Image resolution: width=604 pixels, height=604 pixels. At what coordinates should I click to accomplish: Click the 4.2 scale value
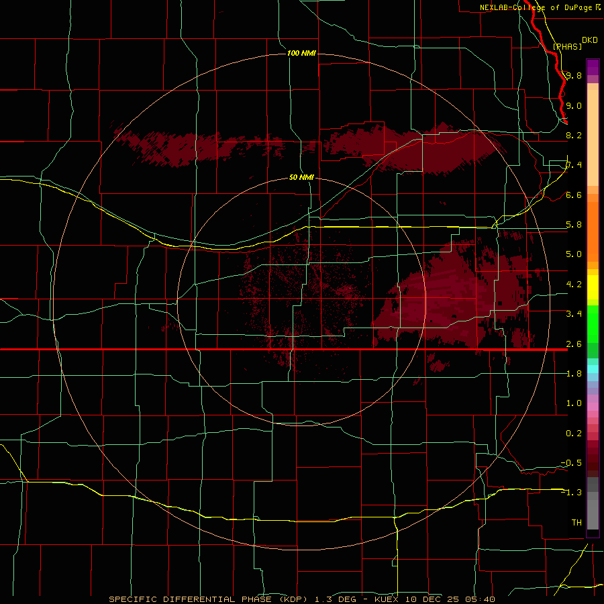coord(574,285)
